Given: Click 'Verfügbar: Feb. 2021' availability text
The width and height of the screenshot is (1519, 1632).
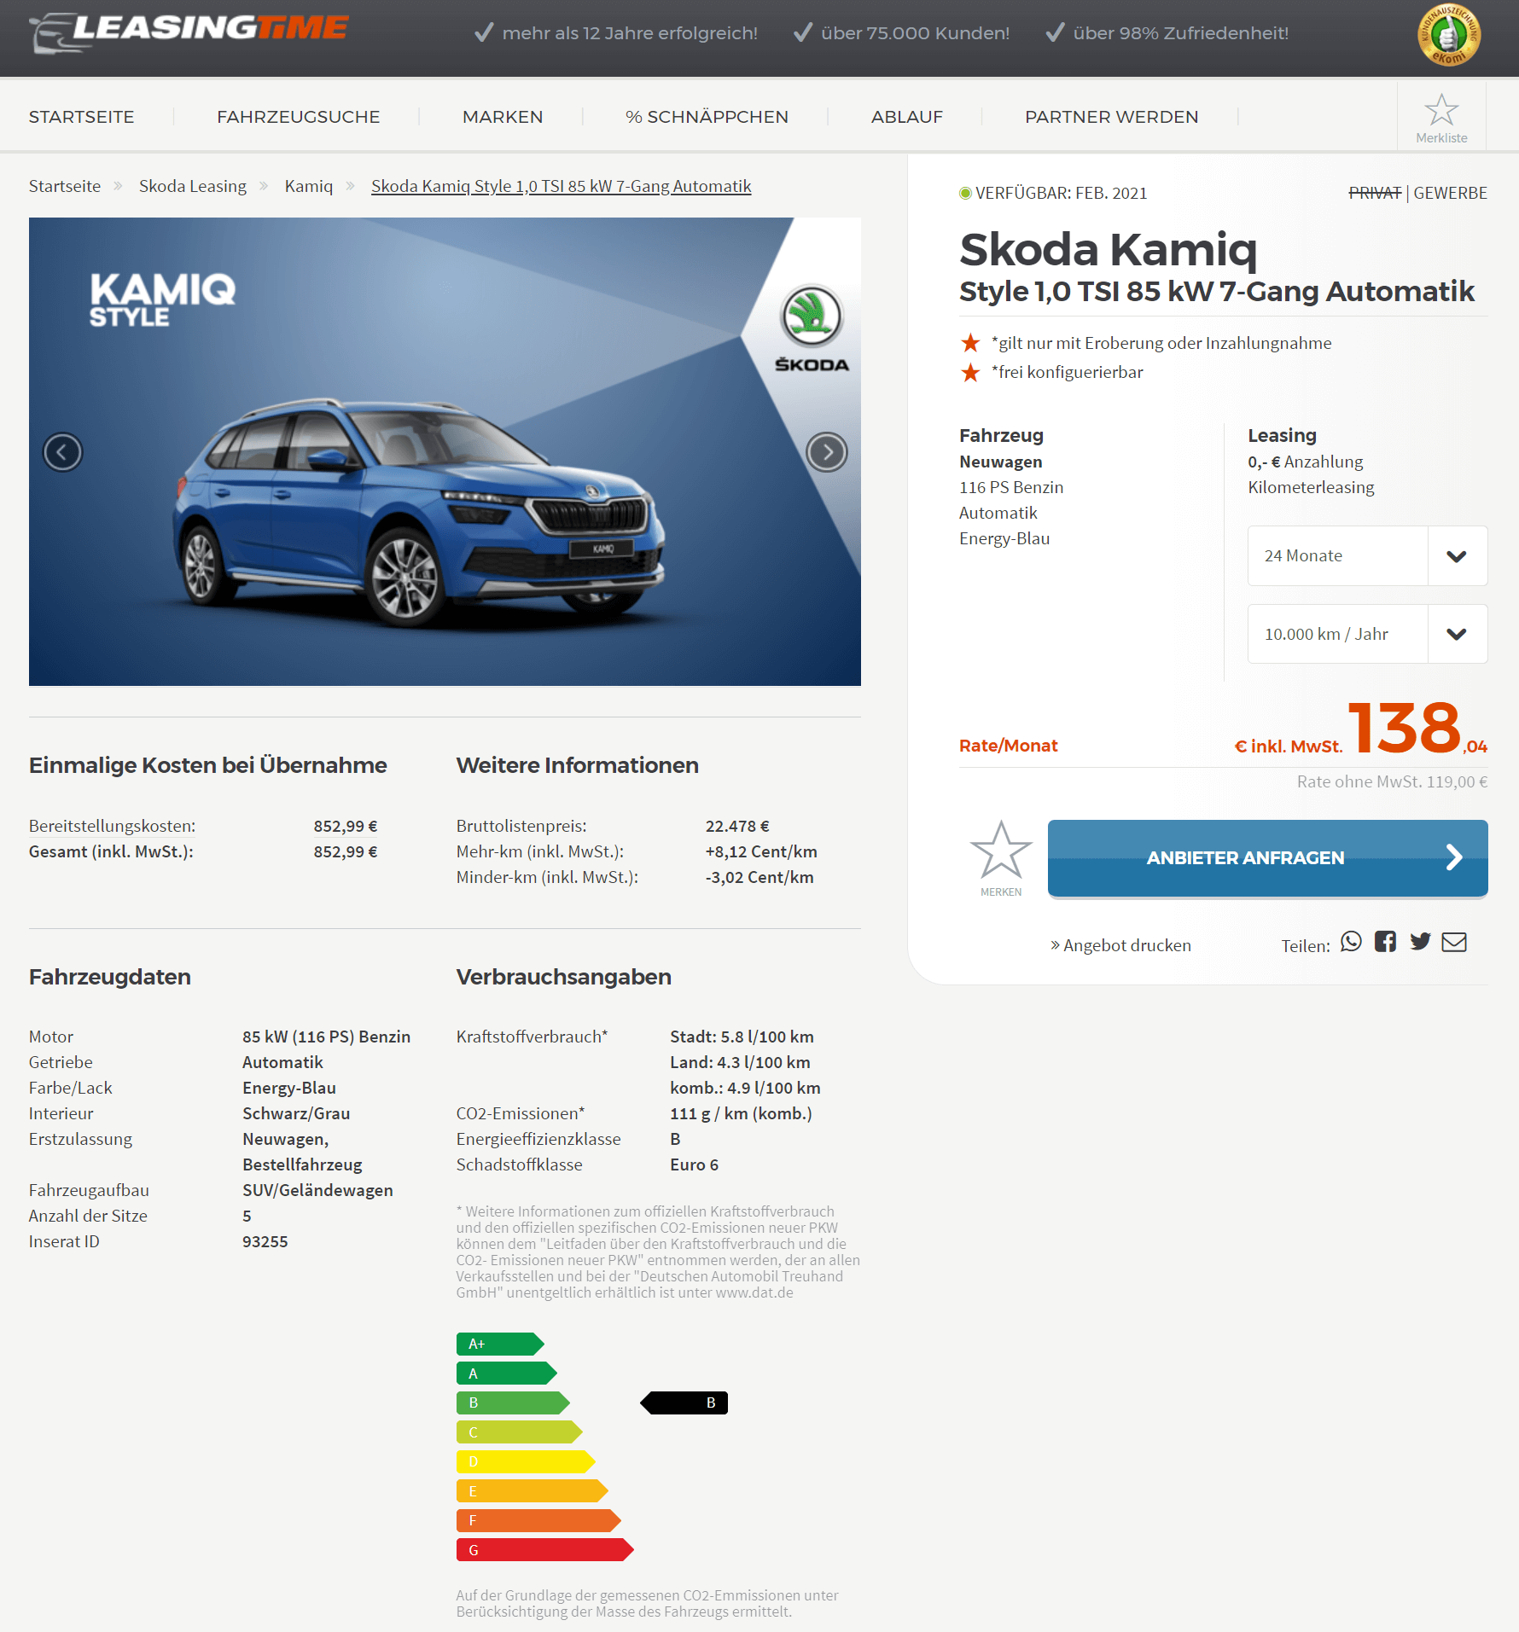Looking at the screenshot, I should click(x=1061, y=193).
